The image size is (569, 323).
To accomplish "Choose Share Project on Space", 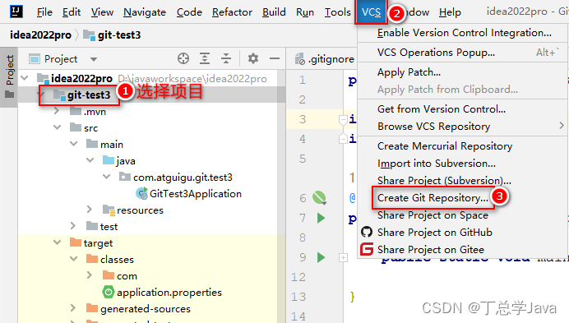I will pyautogui.click(x=463, y=215).
